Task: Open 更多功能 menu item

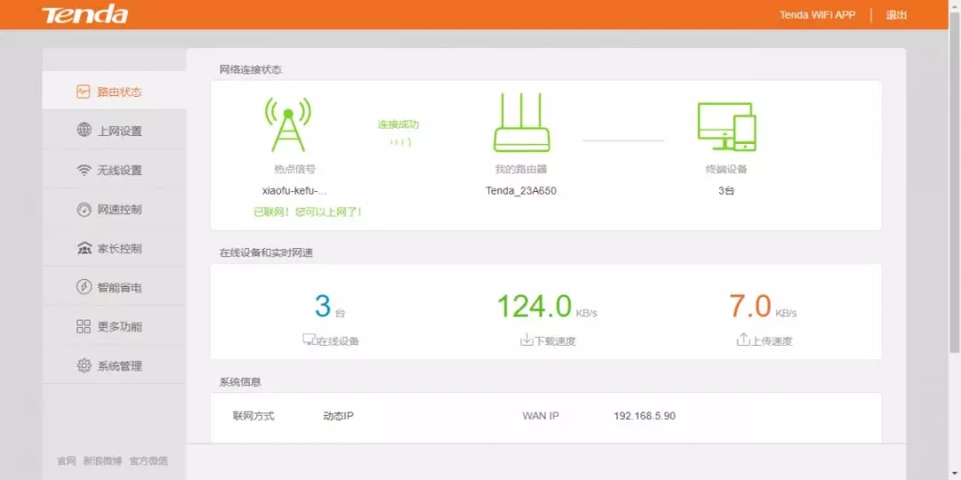Action: click(114, 326)
